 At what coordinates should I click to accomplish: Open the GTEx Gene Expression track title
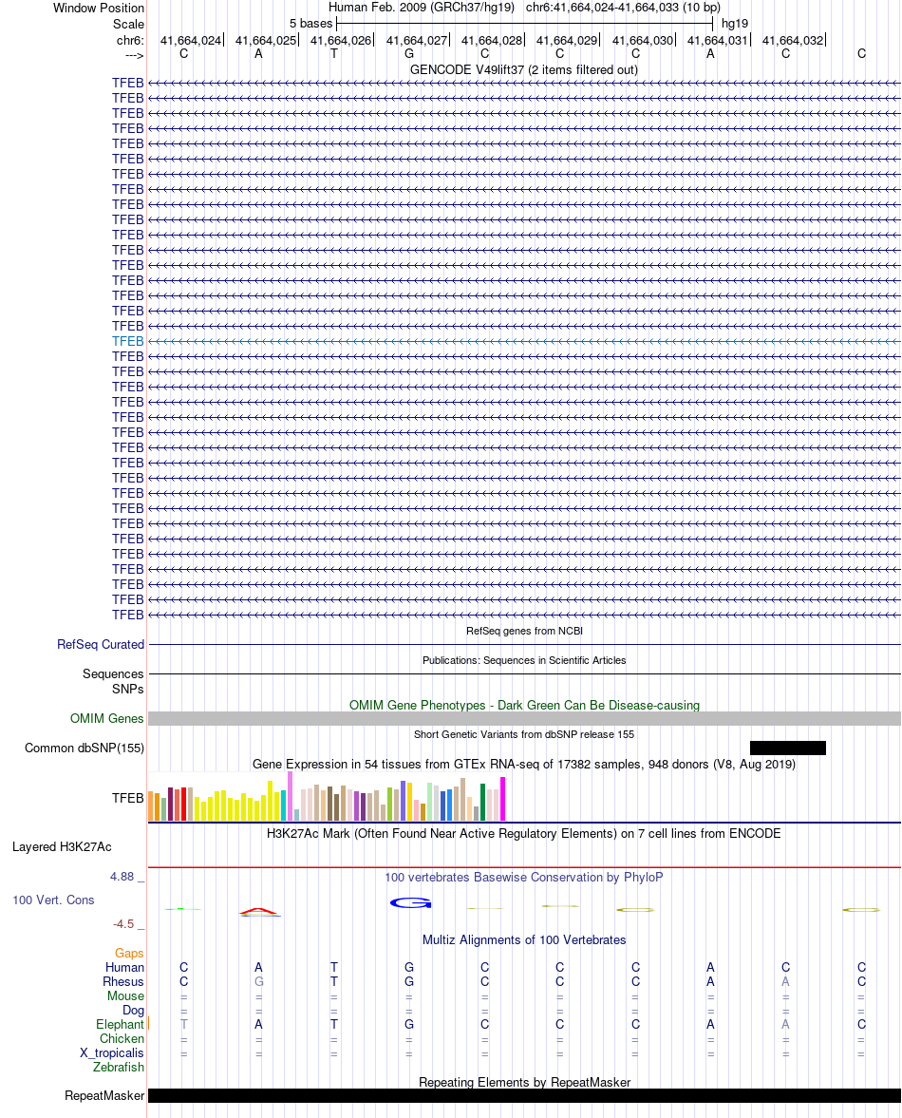524,764
